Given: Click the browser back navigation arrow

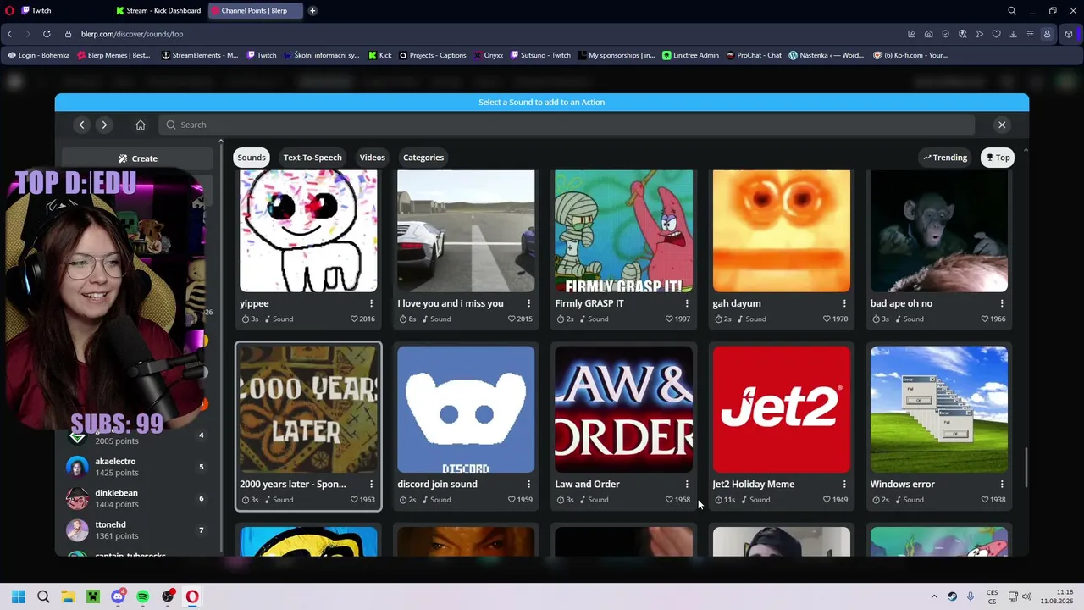Looking at the screenshot, I should (9, 34).
